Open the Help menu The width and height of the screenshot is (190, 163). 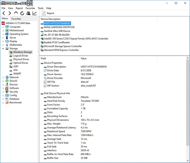click(49, 8)
